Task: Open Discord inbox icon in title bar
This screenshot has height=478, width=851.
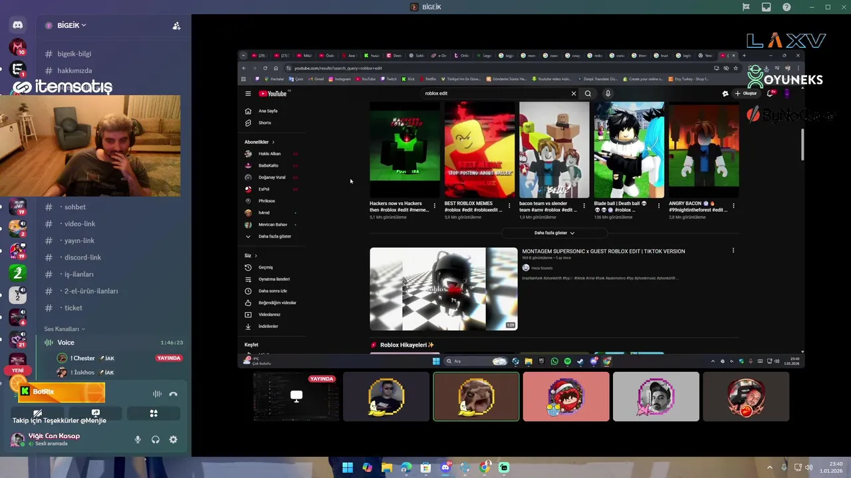Action: (x=767, y=7)
